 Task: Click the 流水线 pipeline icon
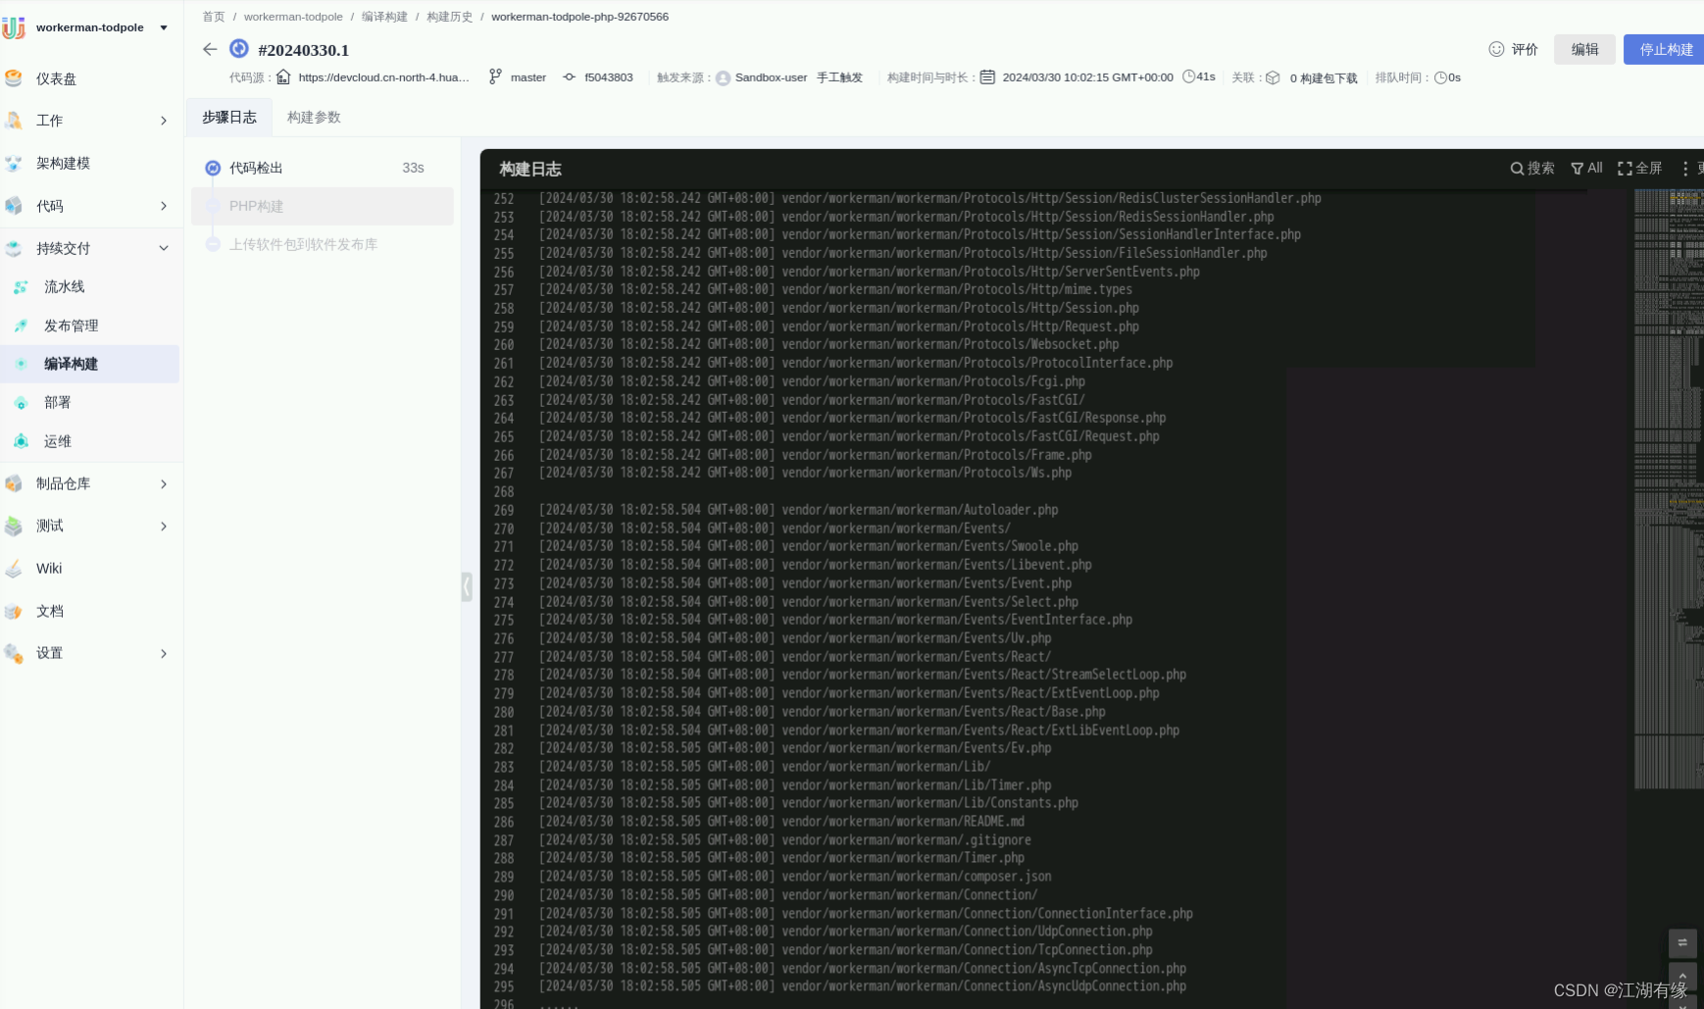click(21, 287)
